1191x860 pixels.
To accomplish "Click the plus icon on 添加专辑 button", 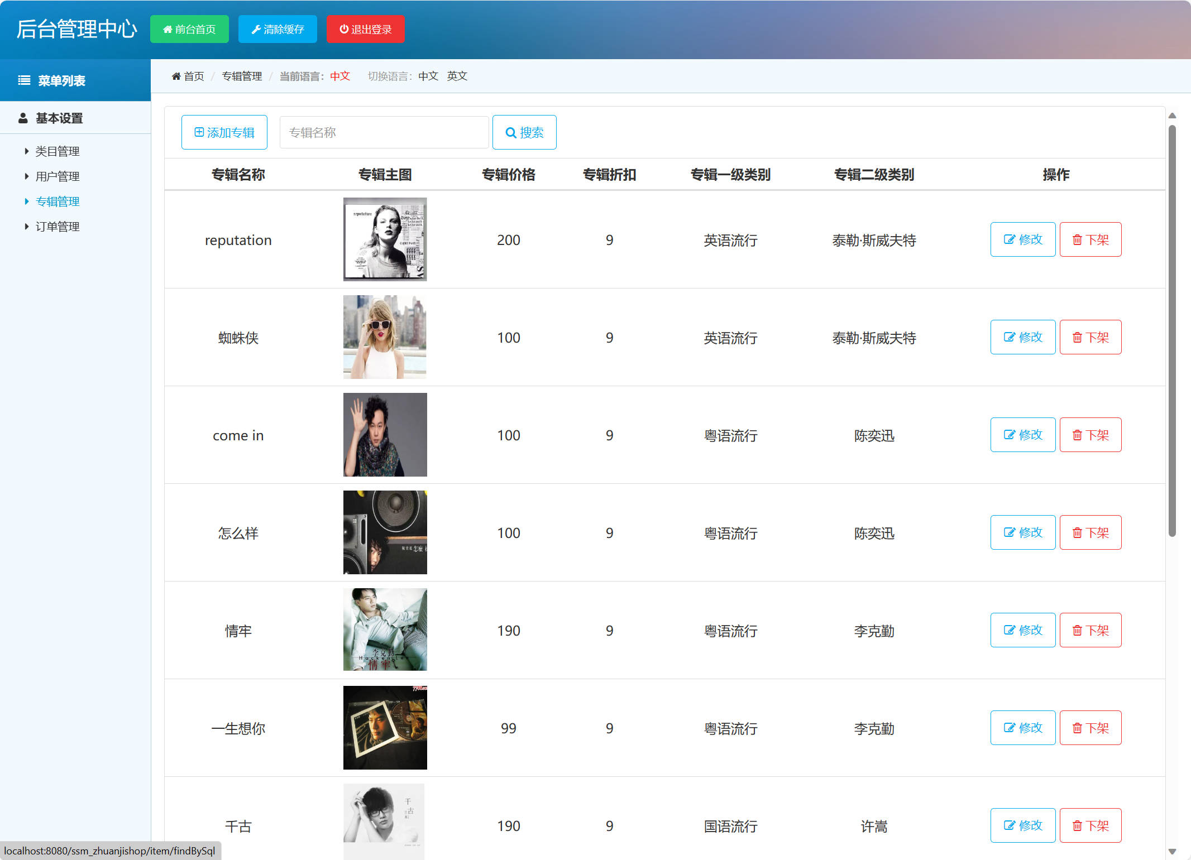I will (199, 132).
